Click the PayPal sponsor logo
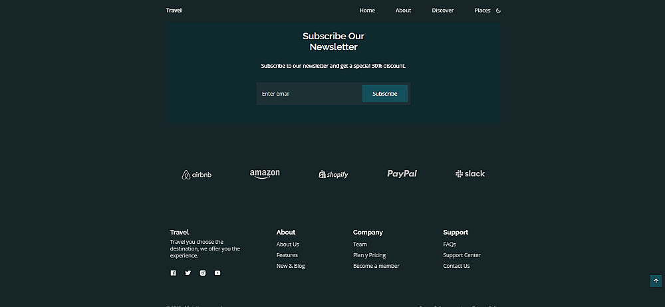The image size is (665, 307). click(x=402, y=174)
